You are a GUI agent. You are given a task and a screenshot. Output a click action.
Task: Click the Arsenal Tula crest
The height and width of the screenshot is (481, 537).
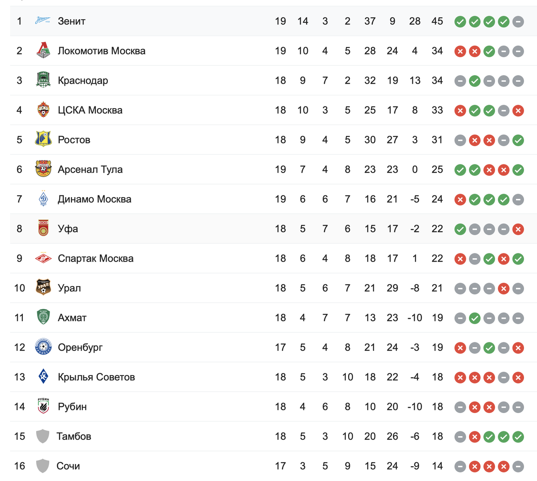43,169
